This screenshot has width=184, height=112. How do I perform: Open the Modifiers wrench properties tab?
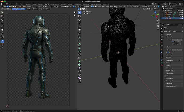(162, 52)
